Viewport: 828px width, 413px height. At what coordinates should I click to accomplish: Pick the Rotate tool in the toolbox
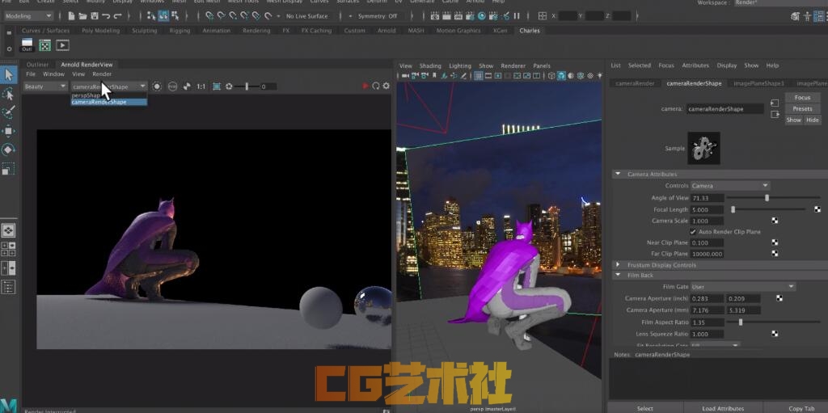pos(8,150)
